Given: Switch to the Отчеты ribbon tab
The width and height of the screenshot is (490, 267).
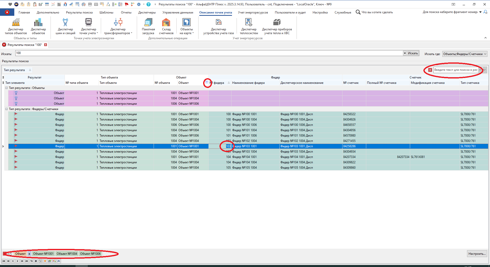Looking at the screenshot, I should [126, 12].
